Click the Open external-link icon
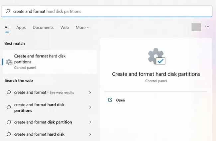The image size is (216, 141). click(110, 100)
